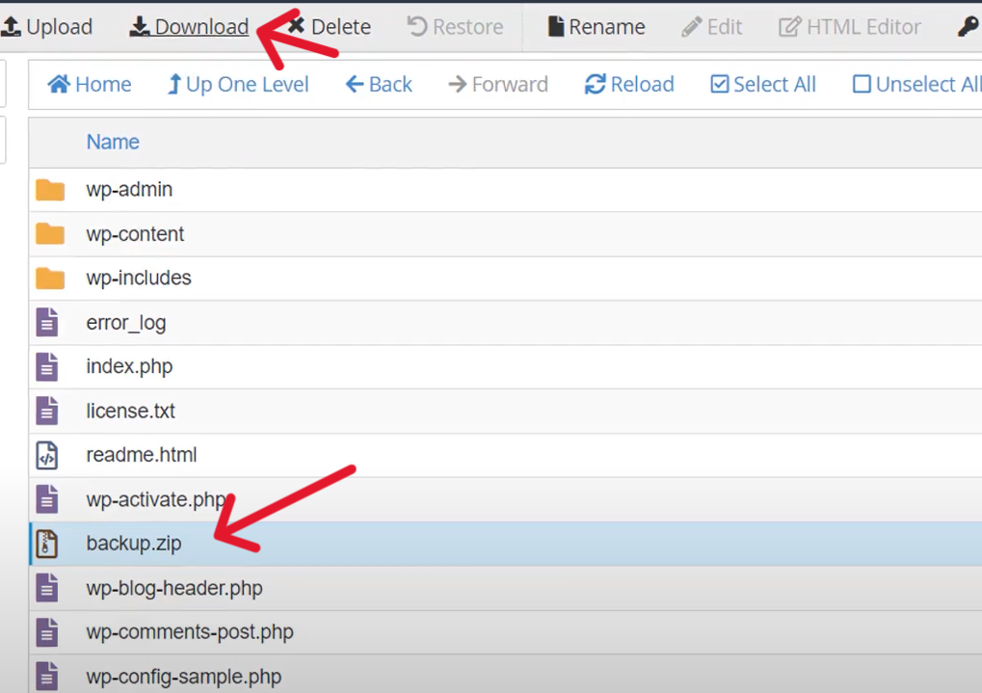Click the Download toolbar button
Viewport: 982px width, 693px height.
pyautogui.click(x=189, y=27)
